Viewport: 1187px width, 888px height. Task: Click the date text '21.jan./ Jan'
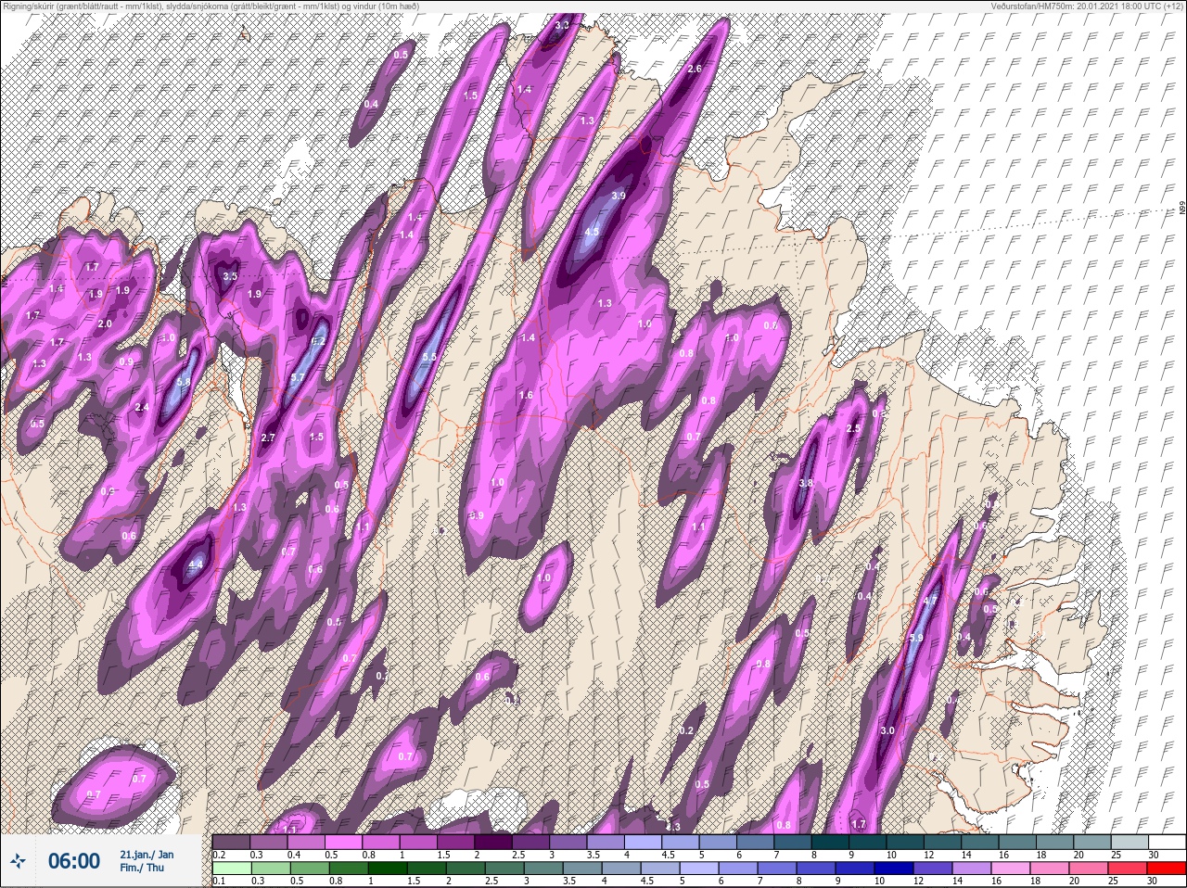[x=147, y=854]
